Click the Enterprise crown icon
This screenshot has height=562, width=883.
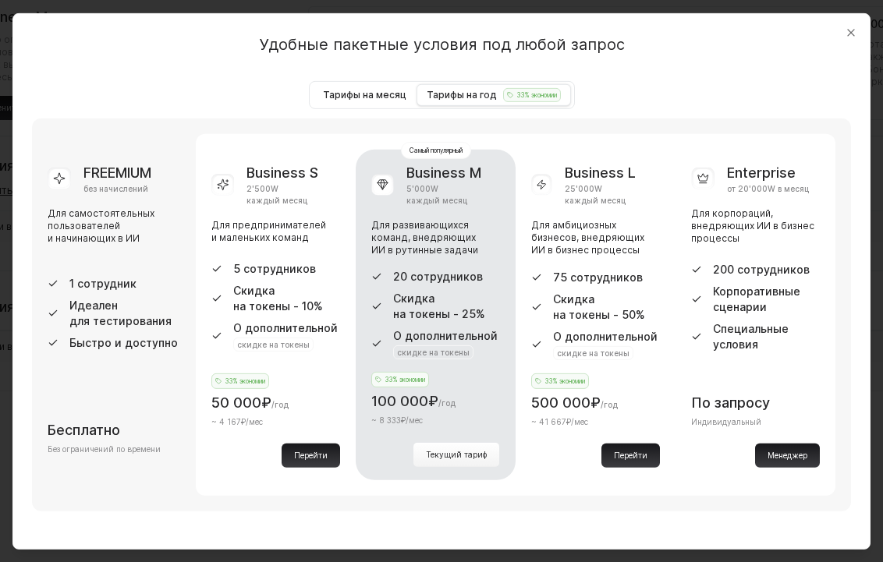tap(703, 178)
